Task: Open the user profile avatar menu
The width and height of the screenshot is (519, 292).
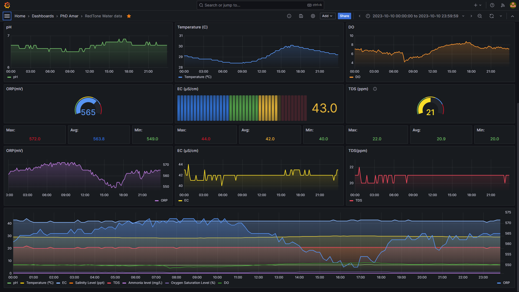Action: pyautogui.click(x=513, y=5)
